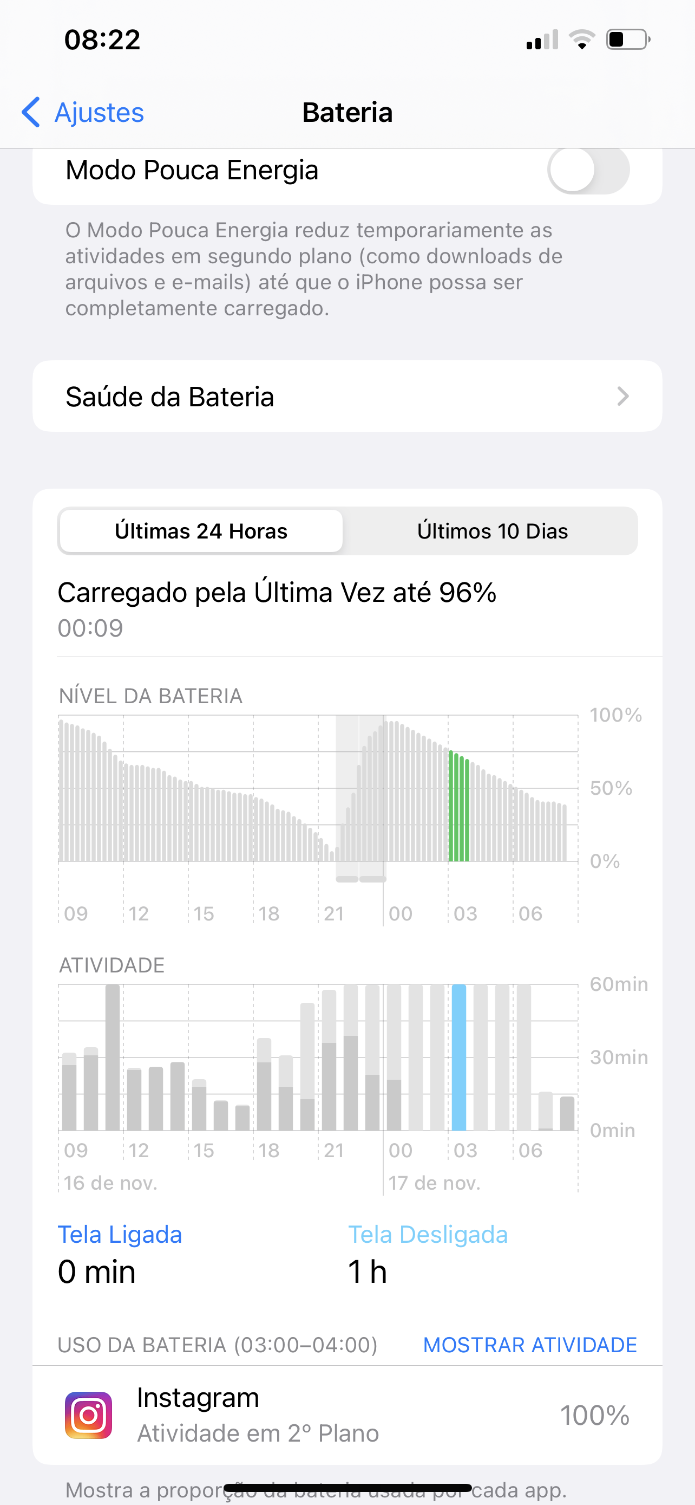695x1505 pixels.
Task: Open Saúde da Bateria chevron
Action: tap(622, 396)
